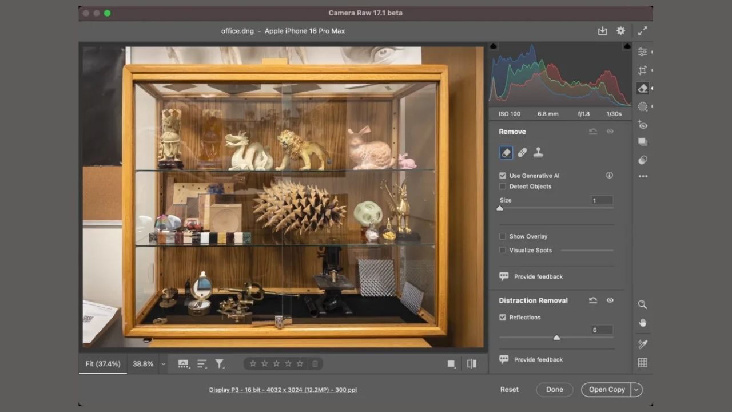732x412 pixels.
Task: Enable the Detect Objects checkbox
Action: (502, 186)
